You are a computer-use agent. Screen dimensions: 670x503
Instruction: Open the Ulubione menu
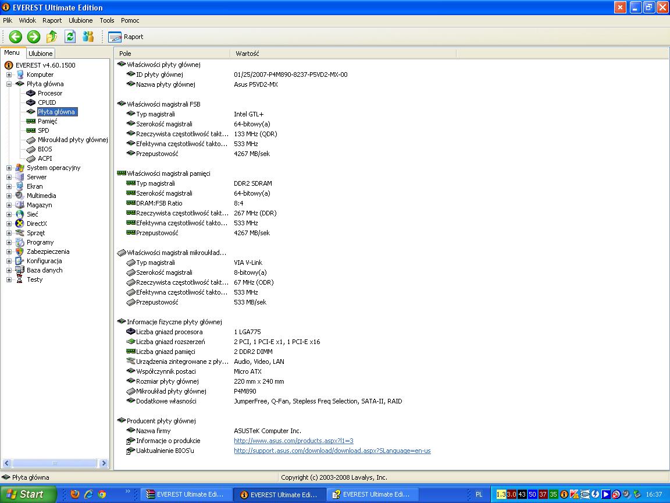(x=81, y=20)
